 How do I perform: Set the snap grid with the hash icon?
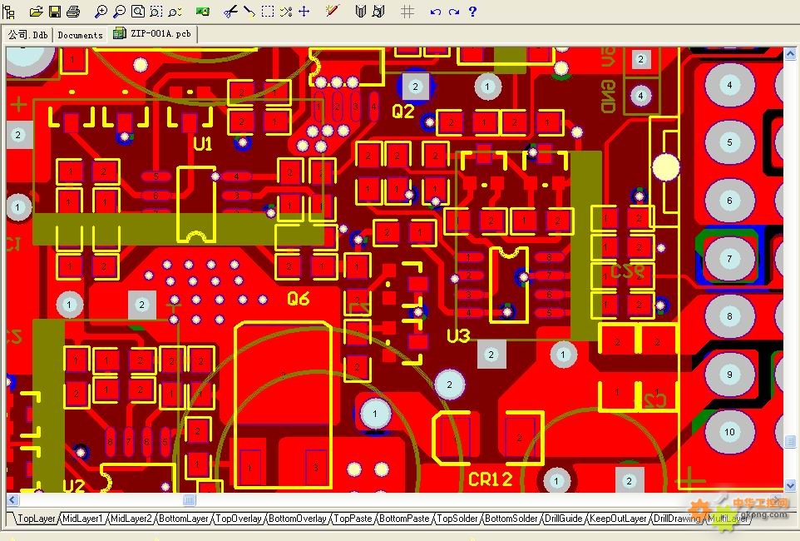click(407, 12)
